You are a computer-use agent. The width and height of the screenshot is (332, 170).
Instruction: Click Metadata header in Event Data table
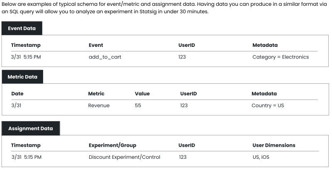click(265, 45)
